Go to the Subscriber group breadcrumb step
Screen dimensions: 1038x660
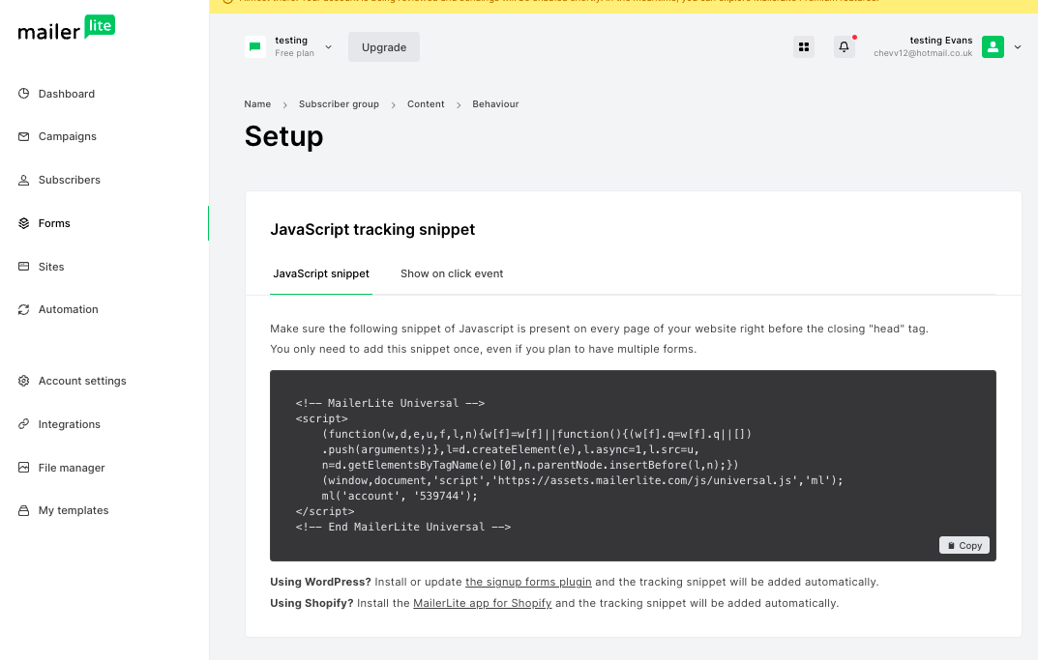coord(339,103)
